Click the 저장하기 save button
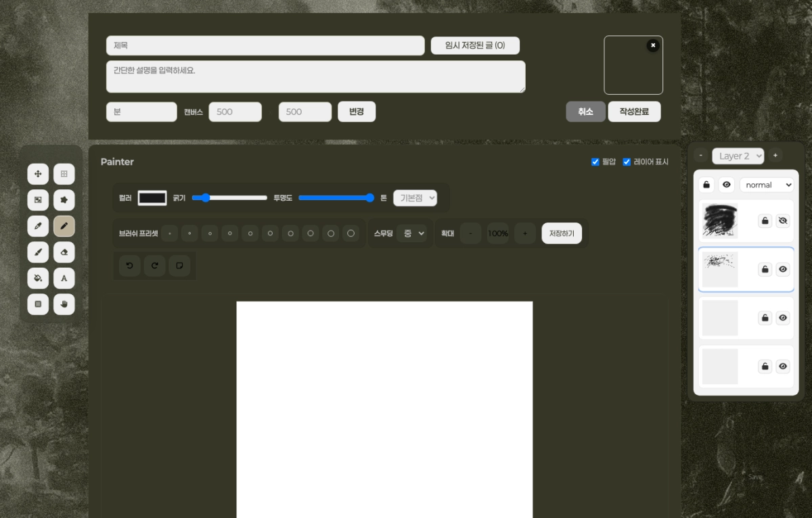This screenshot has width=812, height=518. (x=562, y=233)
